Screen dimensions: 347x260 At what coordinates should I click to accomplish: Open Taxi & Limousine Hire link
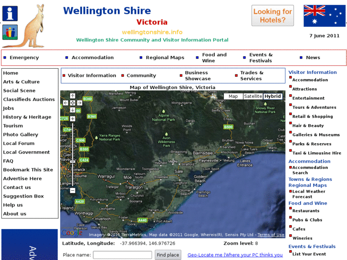pos(316,153)
